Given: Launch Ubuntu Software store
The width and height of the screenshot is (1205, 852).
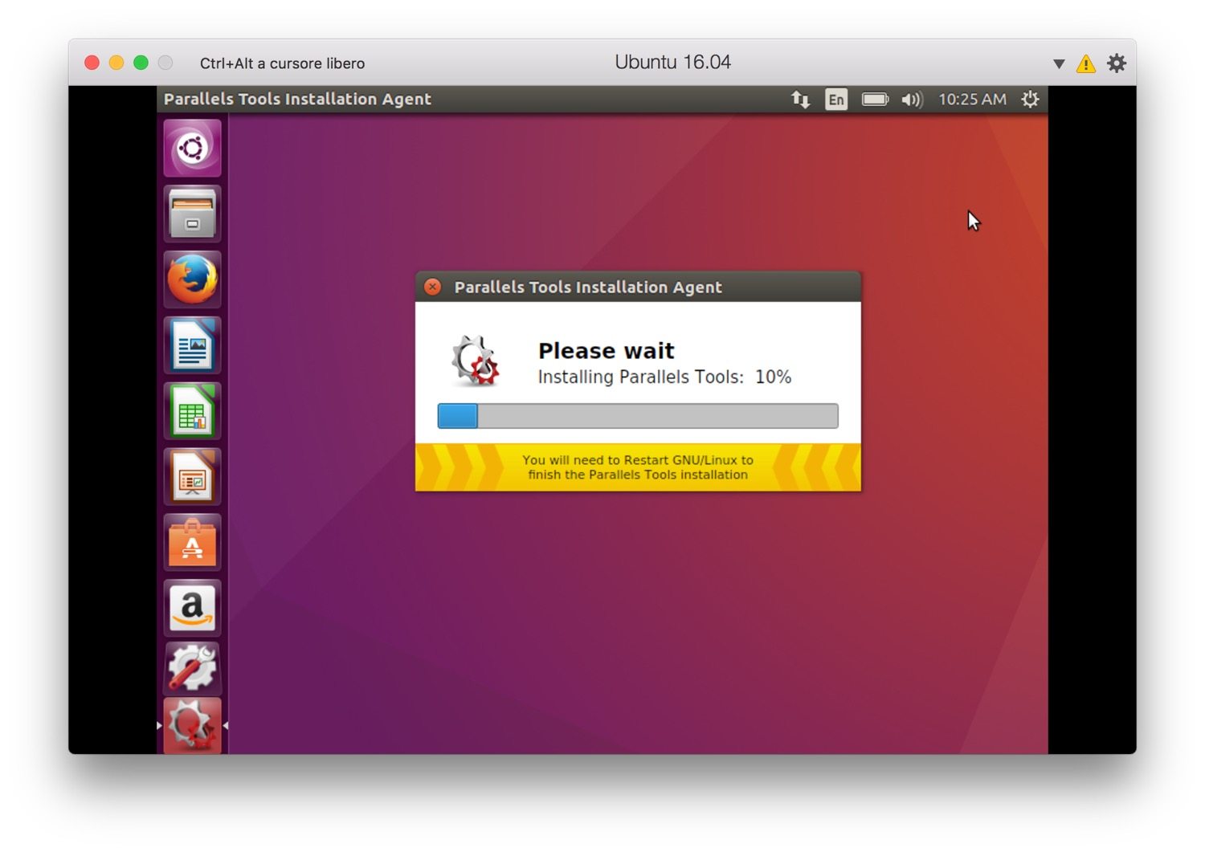Looking at the screenshot, I should point(192,543).
